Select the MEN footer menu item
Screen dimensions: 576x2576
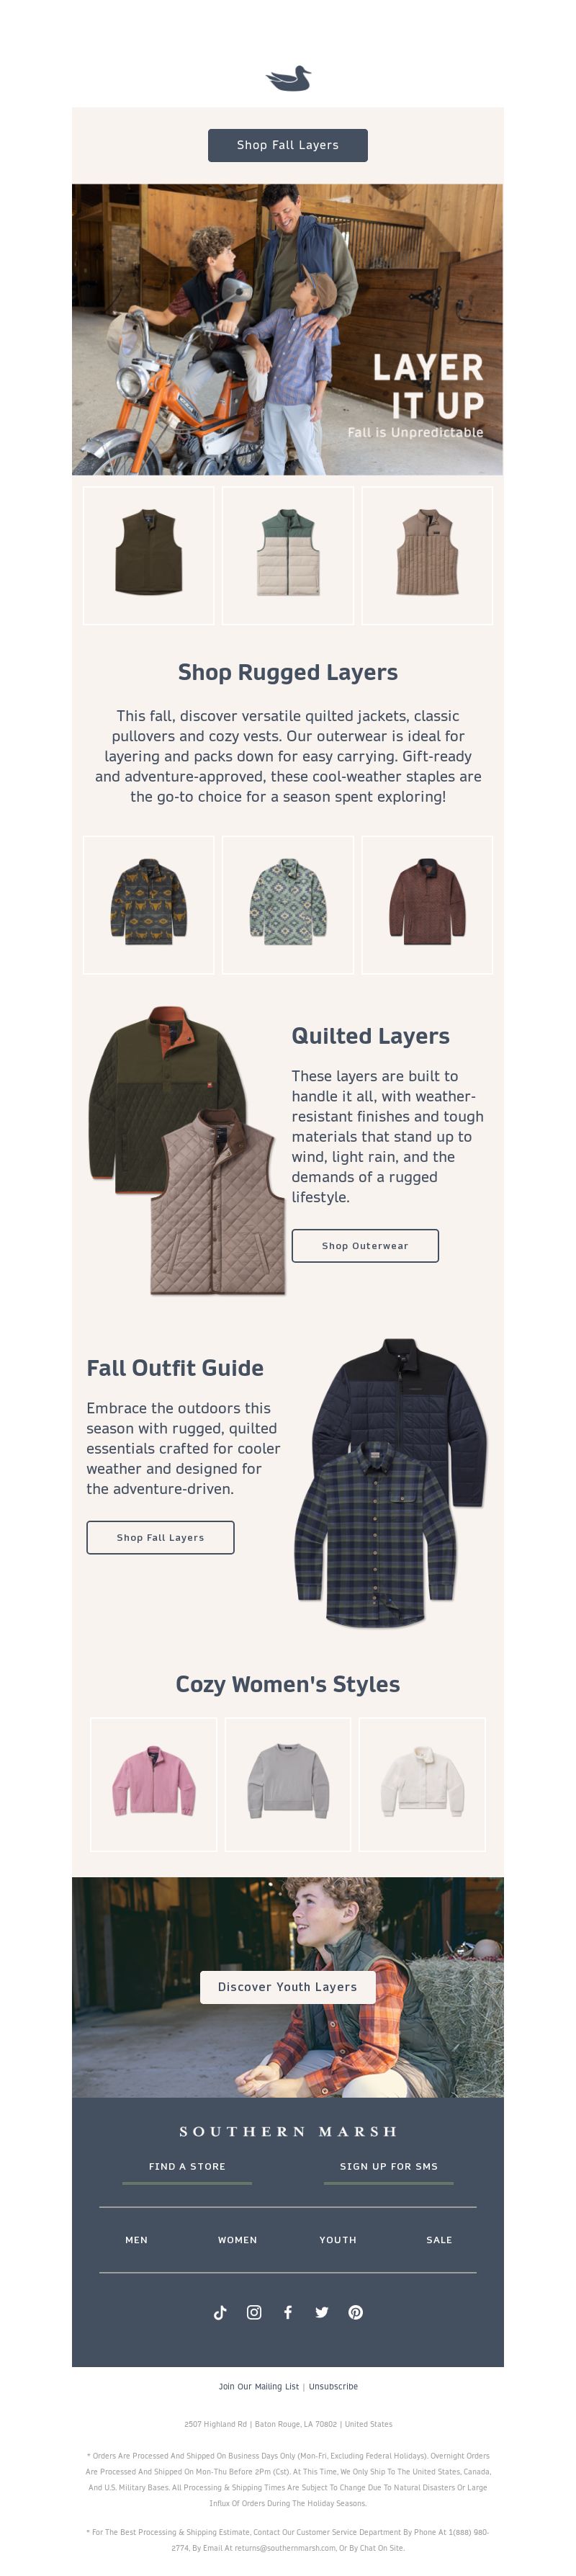pos(137,2240)
